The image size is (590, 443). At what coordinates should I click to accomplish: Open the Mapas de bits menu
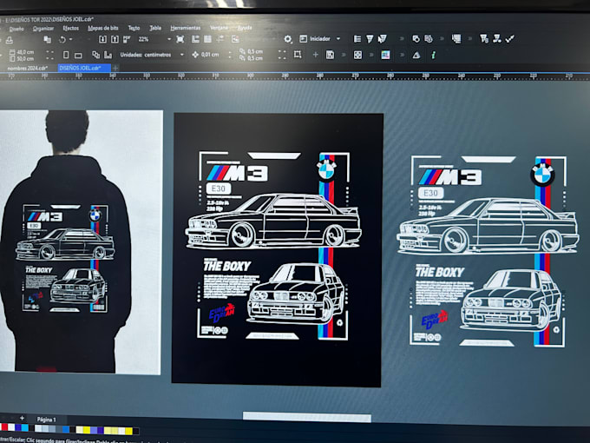(x=103, y=28)
